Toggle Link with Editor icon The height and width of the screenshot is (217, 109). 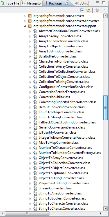pos(88,10)
